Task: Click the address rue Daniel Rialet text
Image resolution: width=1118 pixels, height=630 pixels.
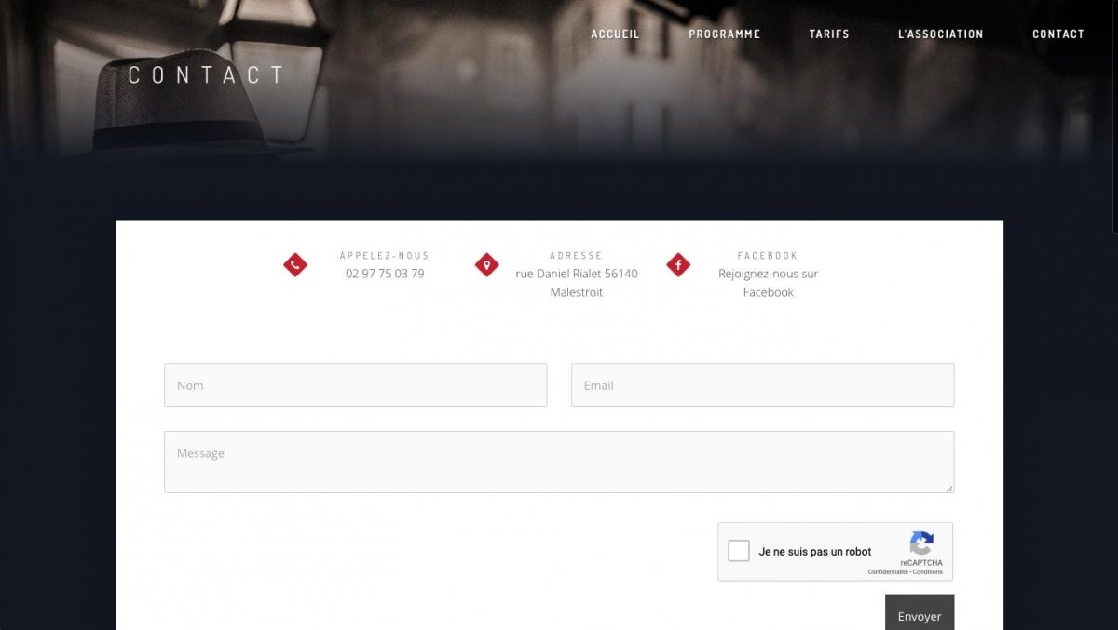Action: tap(577, 283)
